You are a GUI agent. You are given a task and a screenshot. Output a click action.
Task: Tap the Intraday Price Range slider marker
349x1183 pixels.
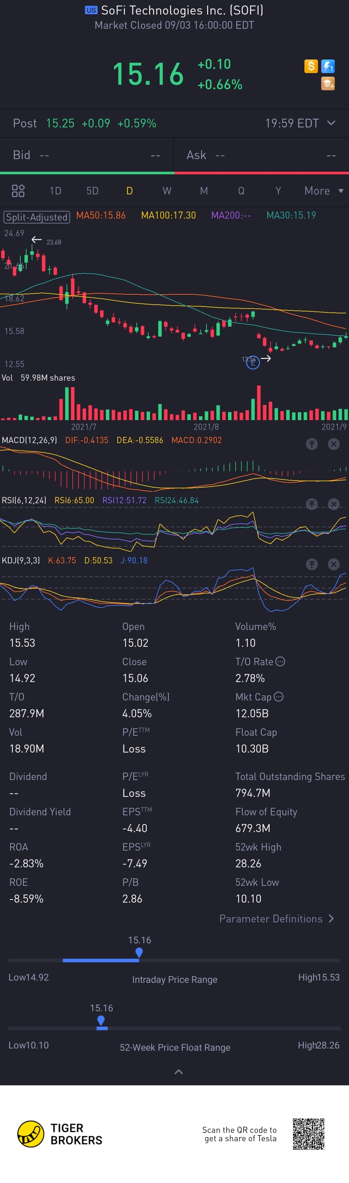pos(139,953)
